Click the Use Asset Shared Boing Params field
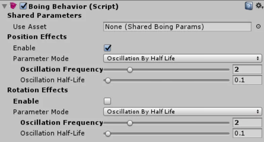Image resolution: width=264 pixels, height=142 pixels. [177, 27]
